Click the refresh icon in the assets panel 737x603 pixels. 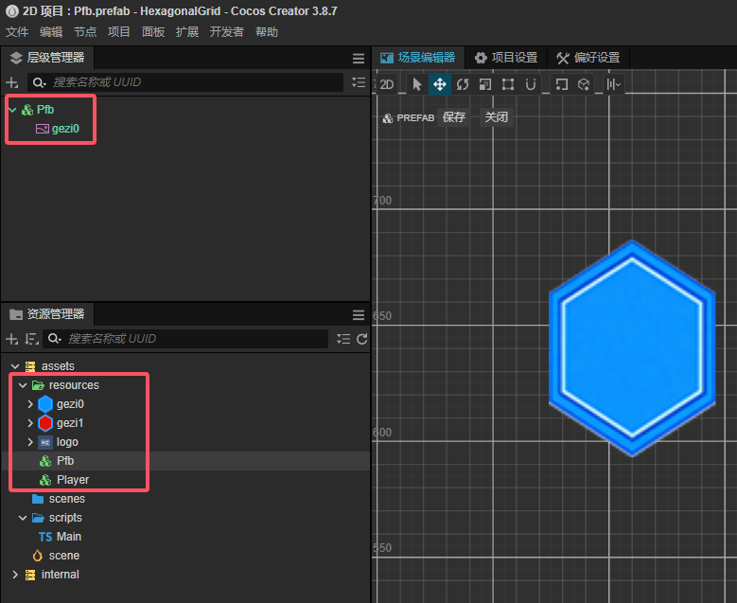click(361, 339)
